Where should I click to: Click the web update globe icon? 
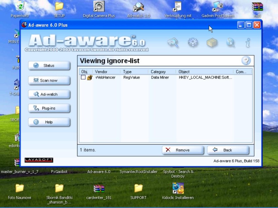pos(231,42)
